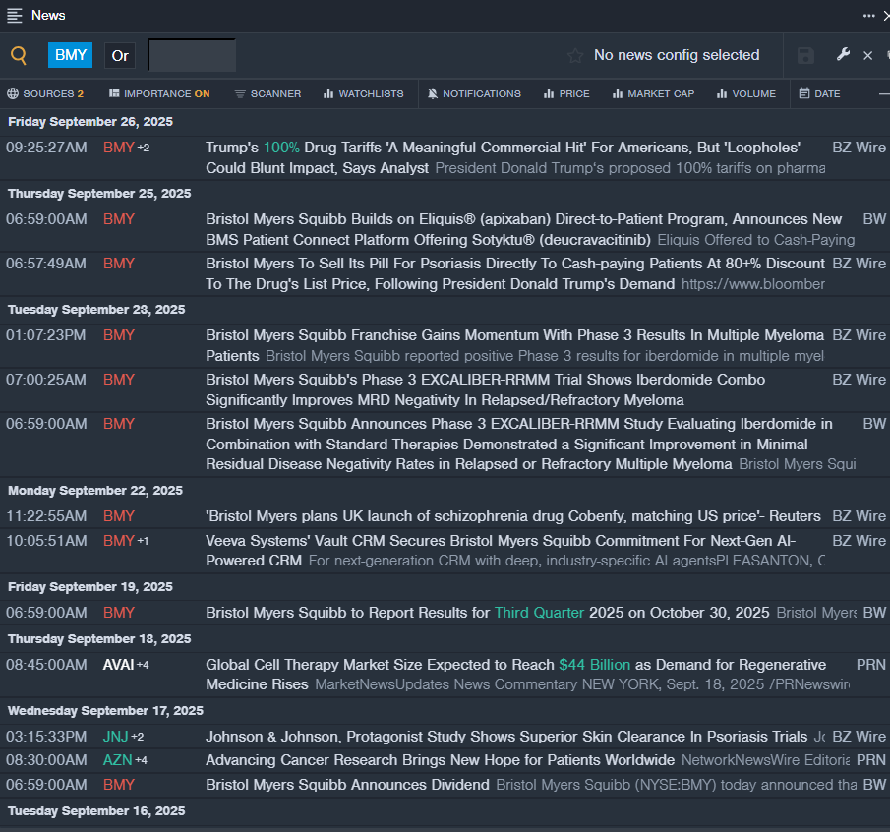This screenshot has width=890, height=832.
Task: Open the three-dot more options menu
Action: click(x=869, y=15)
